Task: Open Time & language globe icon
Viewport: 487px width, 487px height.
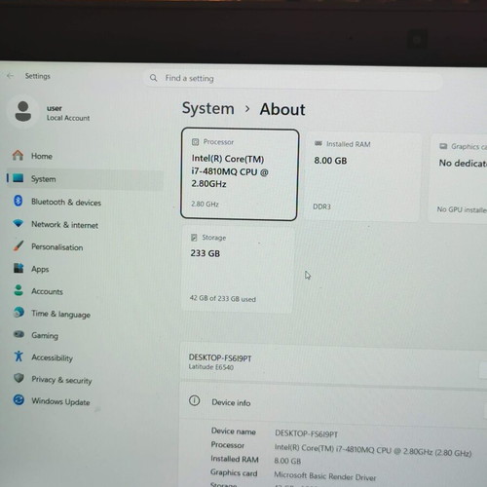Action: pos(19,313)
